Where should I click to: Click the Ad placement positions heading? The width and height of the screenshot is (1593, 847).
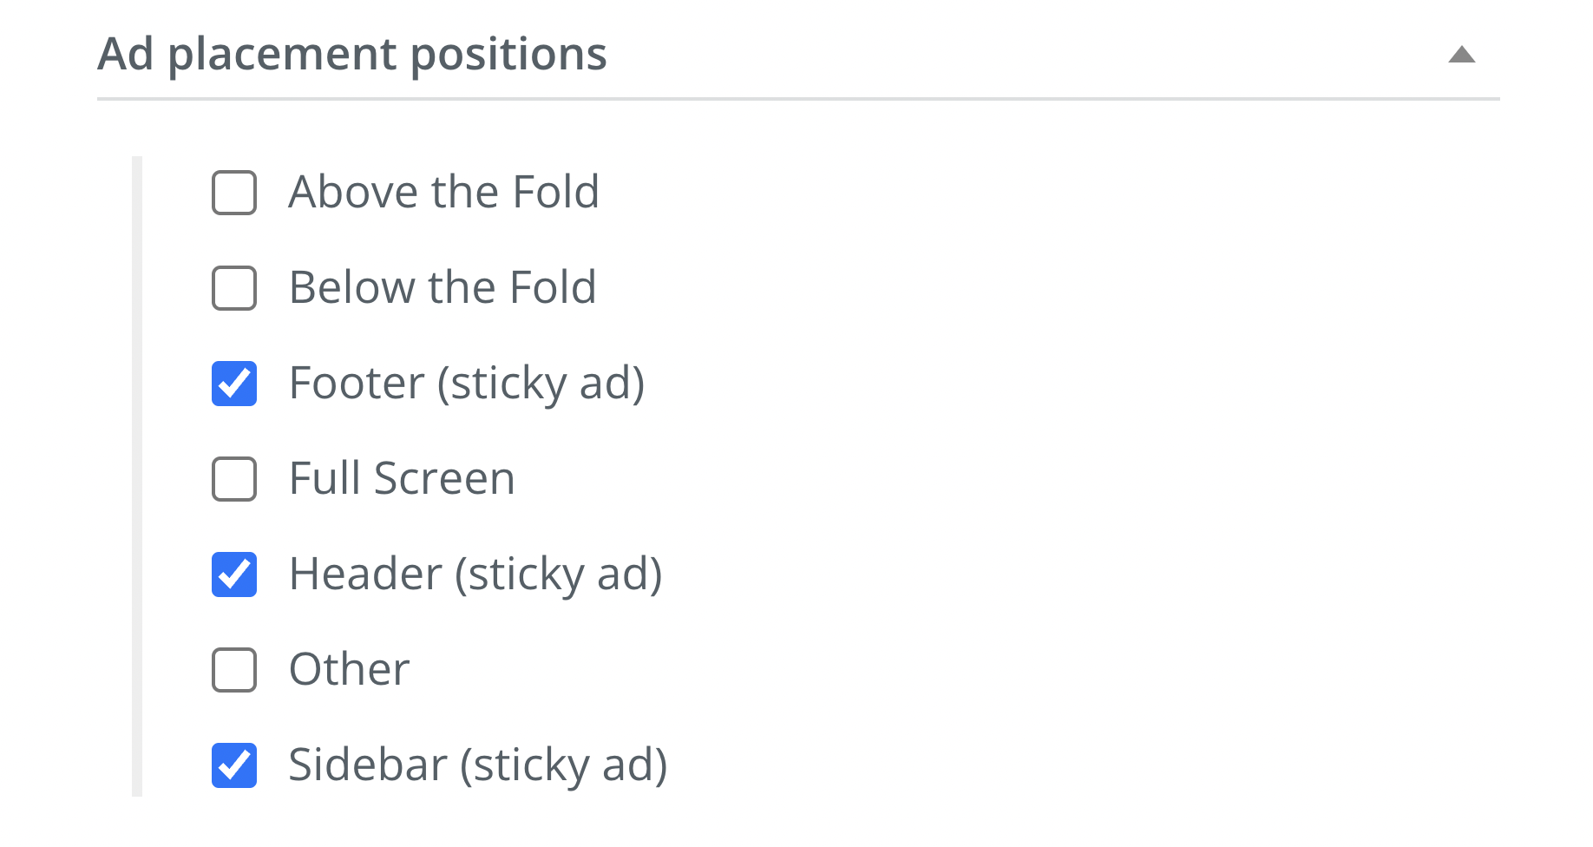click(x=352, y=54)
